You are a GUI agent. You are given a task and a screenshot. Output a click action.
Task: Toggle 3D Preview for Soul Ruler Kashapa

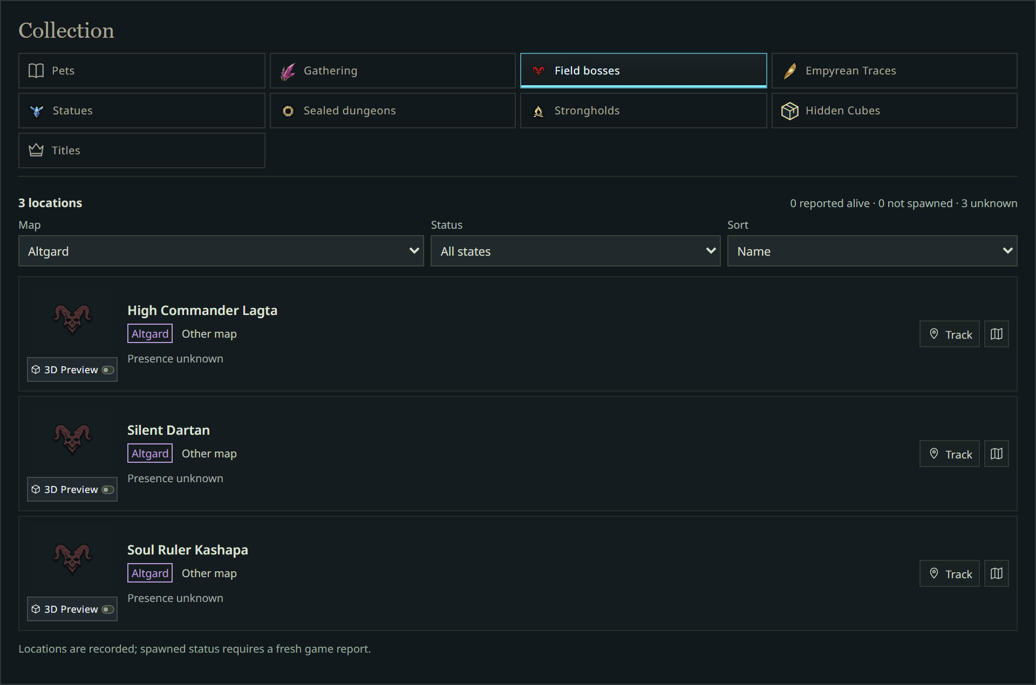coord(72,609)
